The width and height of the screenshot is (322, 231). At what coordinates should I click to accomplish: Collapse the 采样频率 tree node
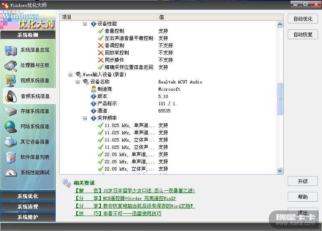85,119
